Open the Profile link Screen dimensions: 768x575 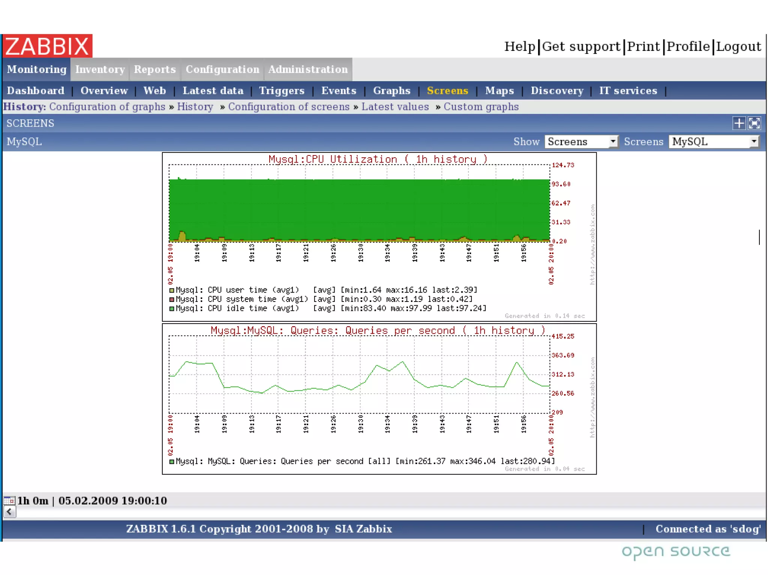click(688, 46)
